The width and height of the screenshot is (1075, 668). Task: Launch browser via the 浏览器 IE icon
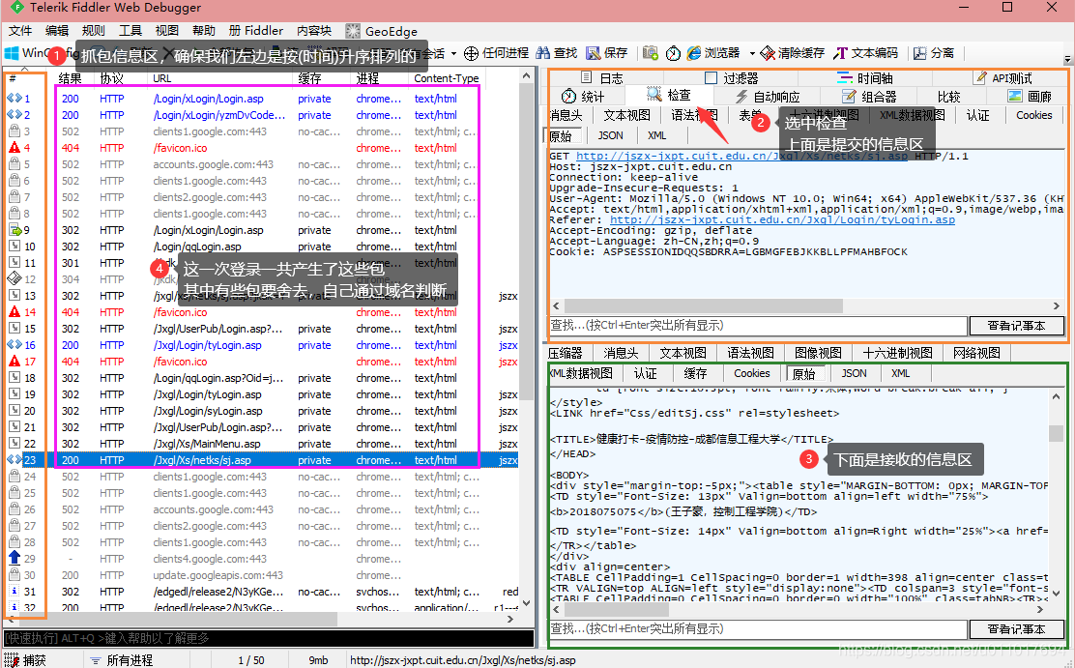point(694,53)
